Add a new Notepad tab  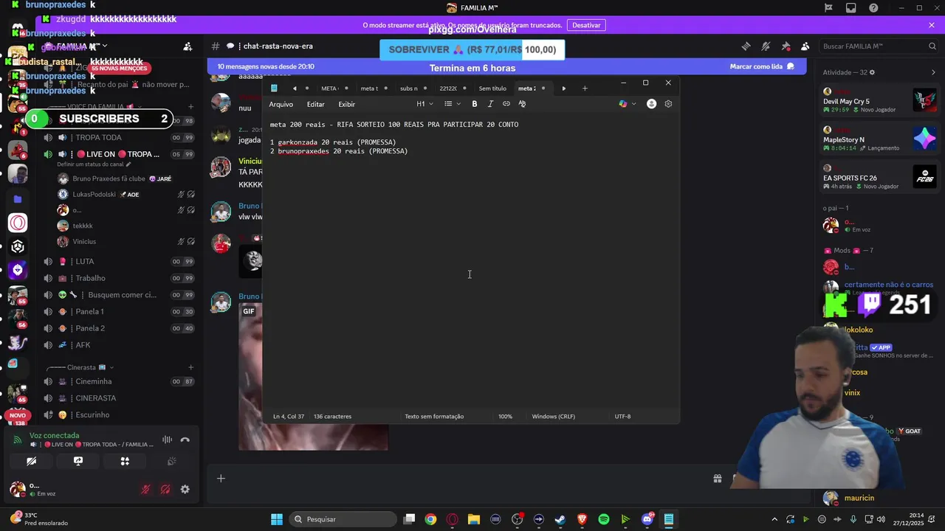(x=585, y=88)
